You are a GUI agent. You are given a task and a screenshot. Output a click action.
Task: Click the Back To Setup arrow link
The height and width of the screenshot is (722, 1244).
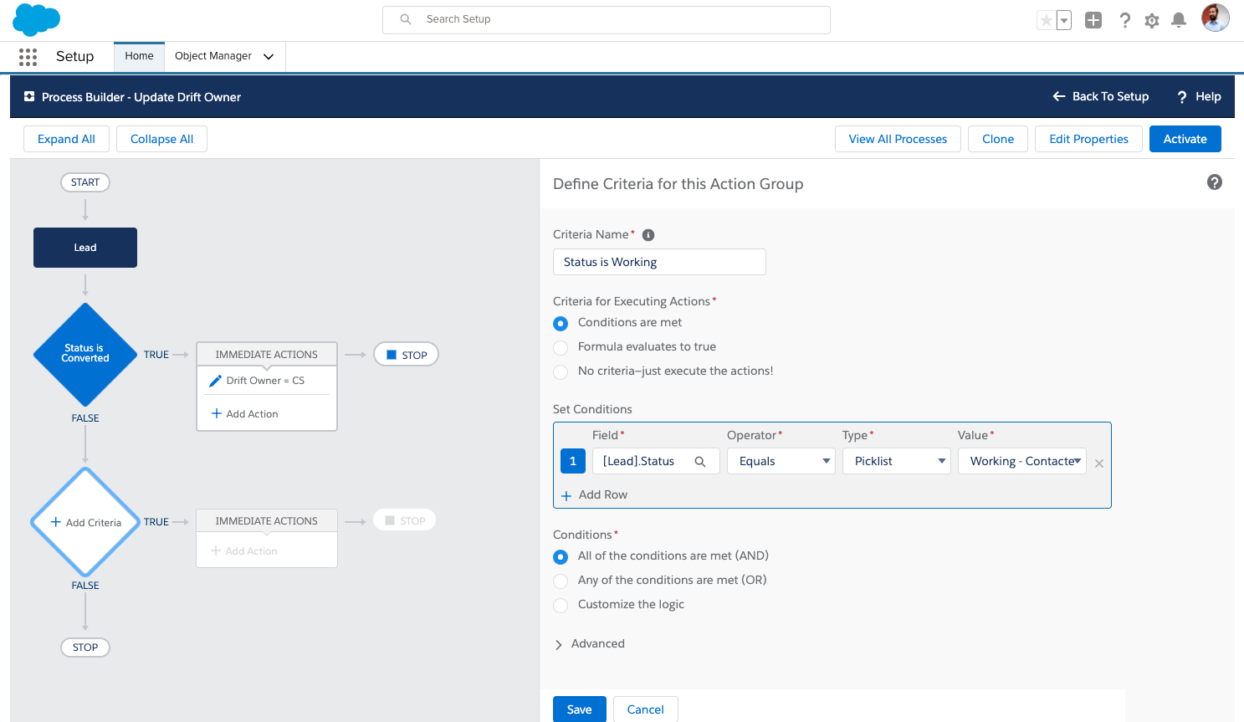[x=1100, y=97]
